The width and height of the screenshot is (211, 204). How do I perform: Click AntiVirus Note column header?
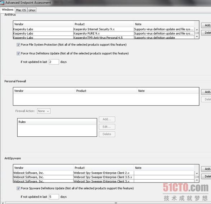tap(164, 24)
